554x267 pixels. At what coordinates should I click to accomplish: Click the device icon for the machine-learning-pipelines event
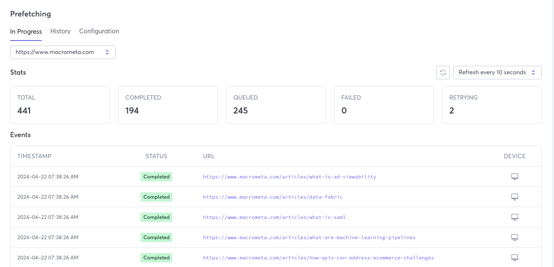[515, 237]
